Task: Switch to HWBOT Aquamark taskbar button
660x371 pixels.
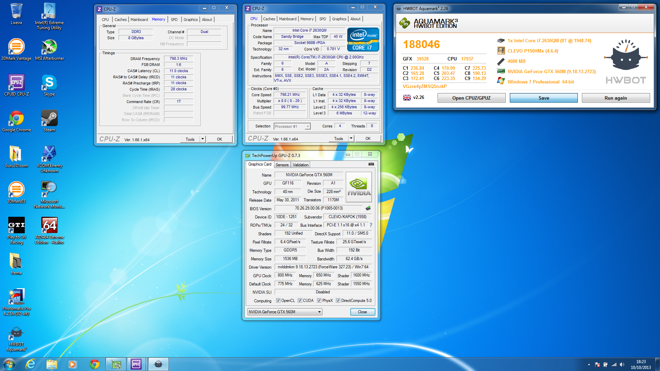Action: pos(158,364)
